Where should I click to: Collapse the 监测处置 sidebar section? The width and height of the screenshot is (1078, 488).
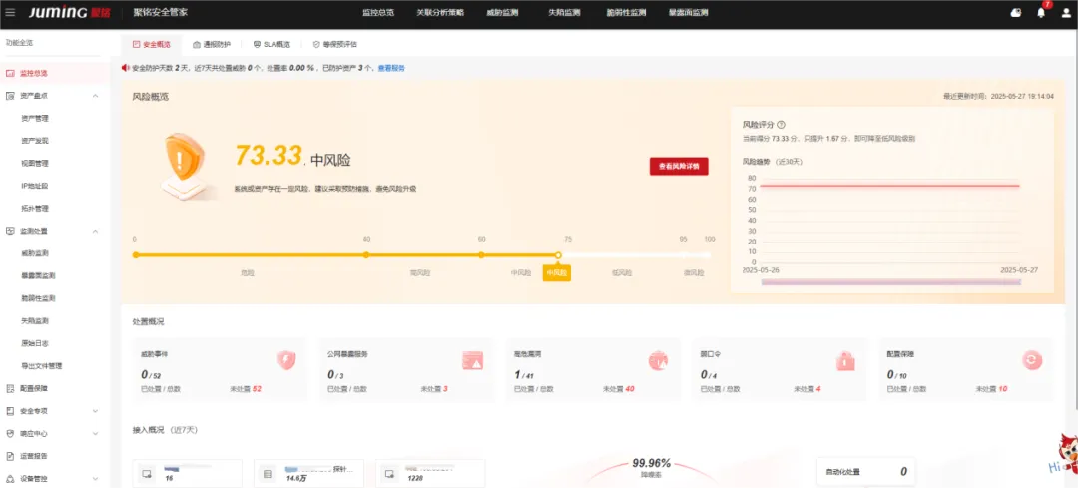(95, 231)
